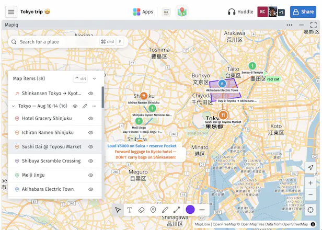The image size is (322, 230).
Task: Select the Eraser tool
Action: coord(141,210)
